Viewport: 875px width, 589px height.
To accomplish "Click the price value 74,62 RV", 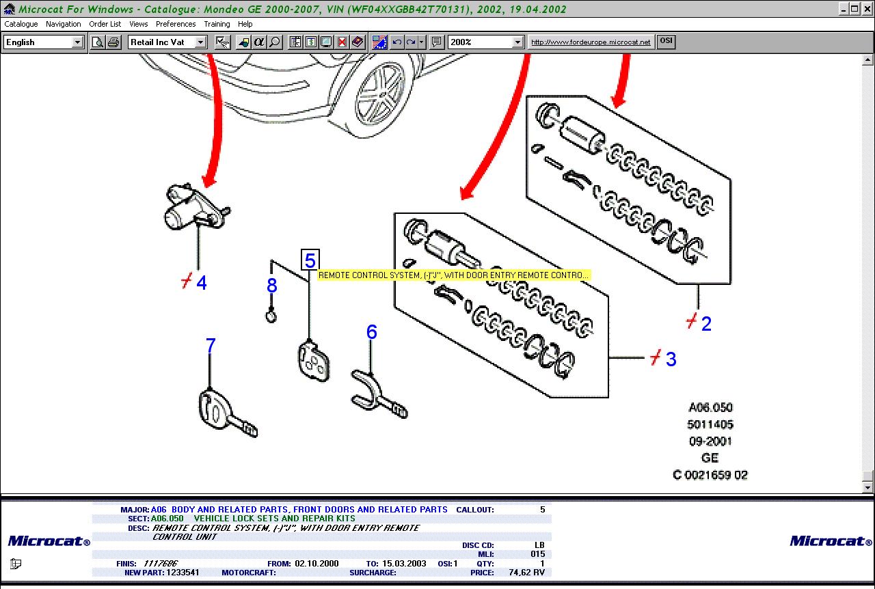I will [x=526, y=573].
